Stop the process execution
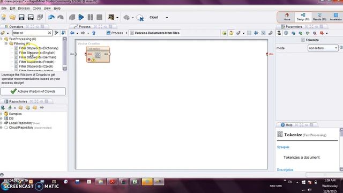The width and height of the screenshot is (343, 193). point(99,17)
